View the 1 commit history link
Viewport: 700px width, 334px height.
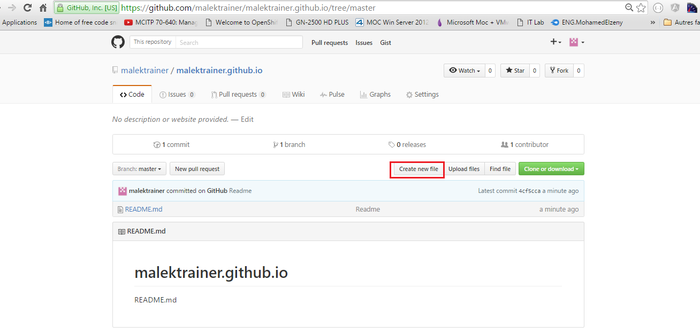coord(172,145)
